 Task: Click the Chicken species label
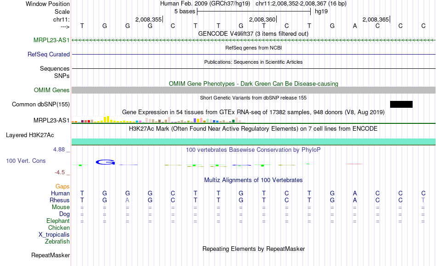pos(59,227)
